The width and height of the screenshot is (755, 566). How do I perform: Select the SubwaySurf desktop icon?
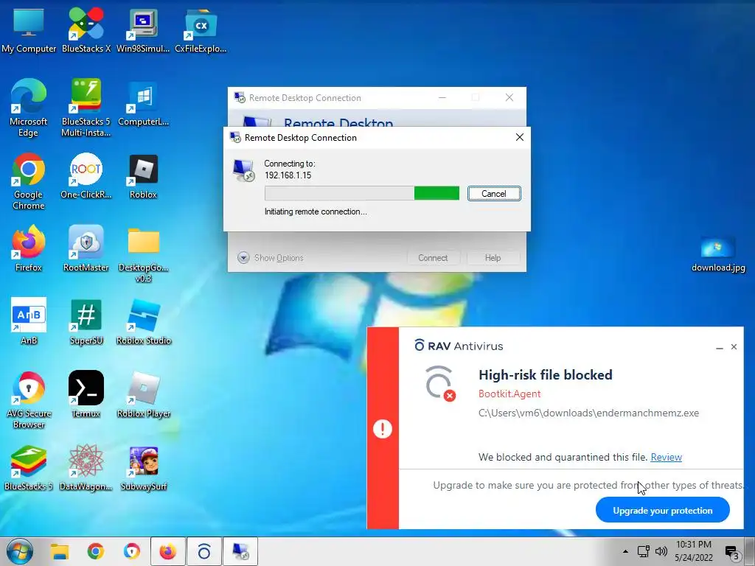[143, 468]
